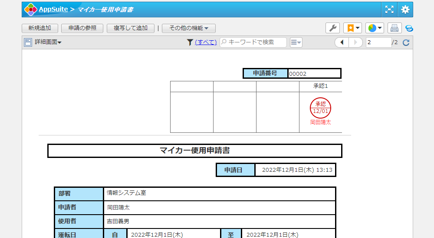Click the 新規追加 button
Viewport: 434px width, 238px height.
point(39,28)
